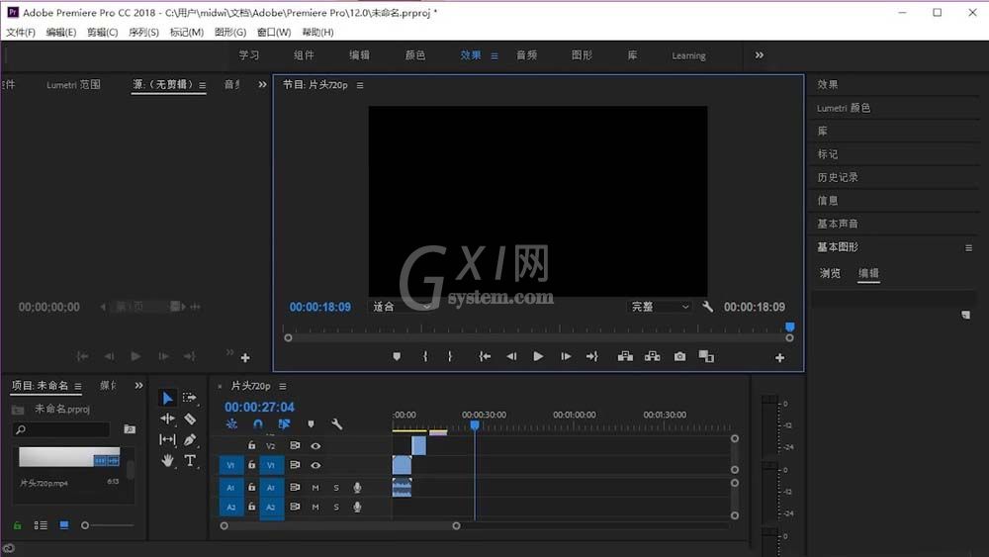Step back one frame in program monitor
Image resolution: width=989 pixels, height=557 pixels.
pos(511,357)
